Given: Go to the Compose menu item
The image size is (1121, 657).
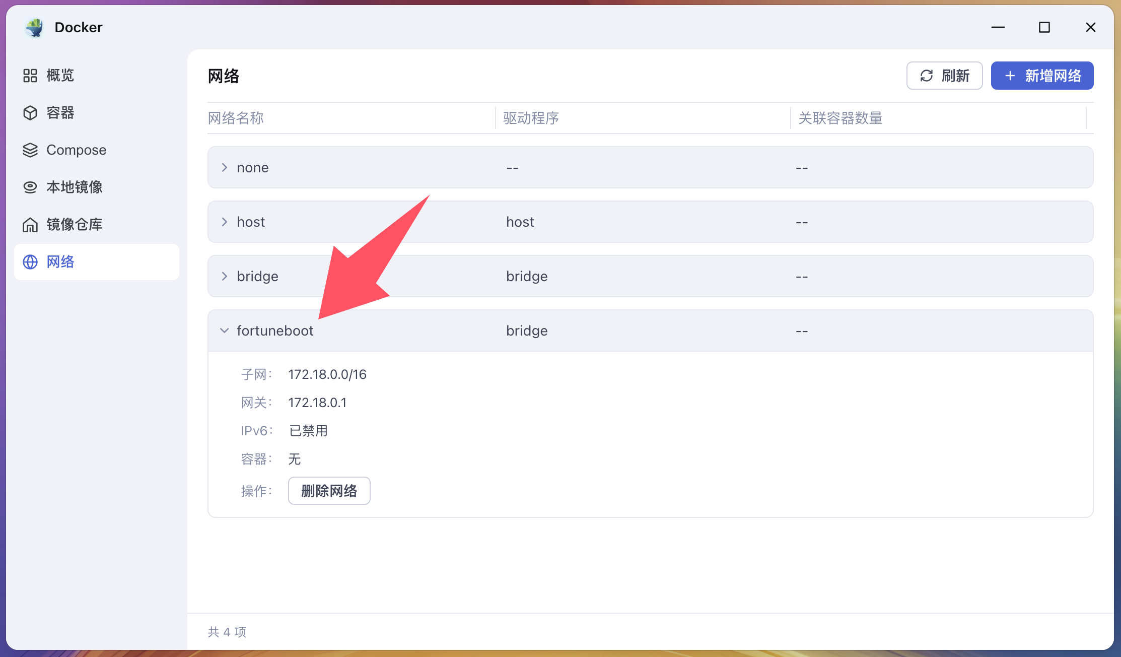Looking at the screenshot, I should (76, 150).
